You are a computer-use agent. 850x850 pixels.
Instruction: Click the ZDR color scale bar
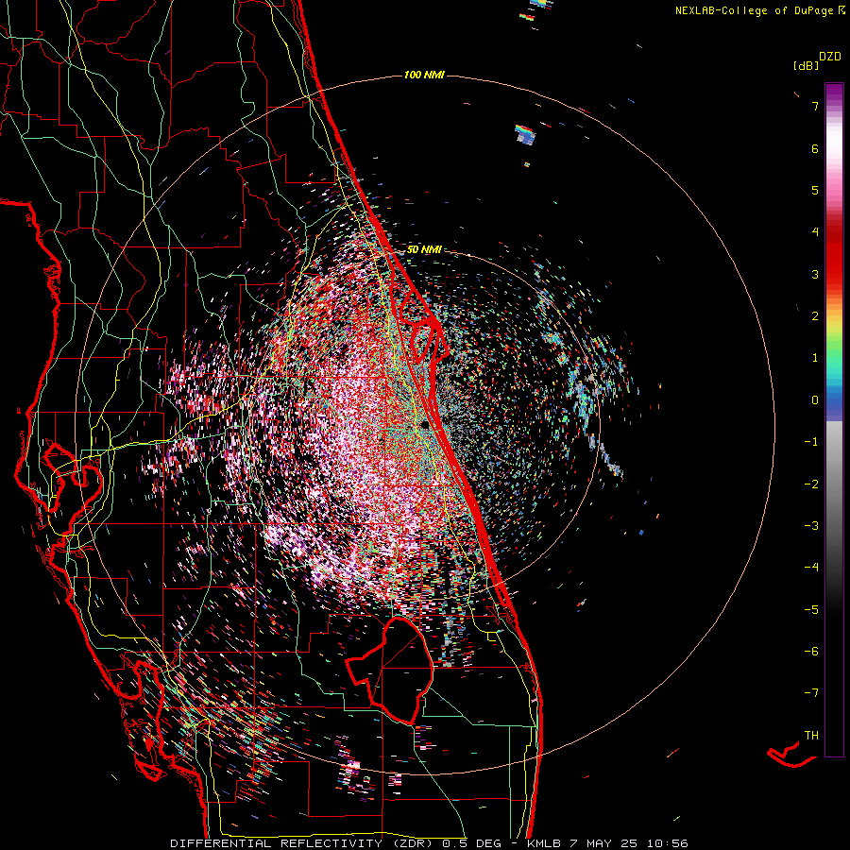[834, 419]
